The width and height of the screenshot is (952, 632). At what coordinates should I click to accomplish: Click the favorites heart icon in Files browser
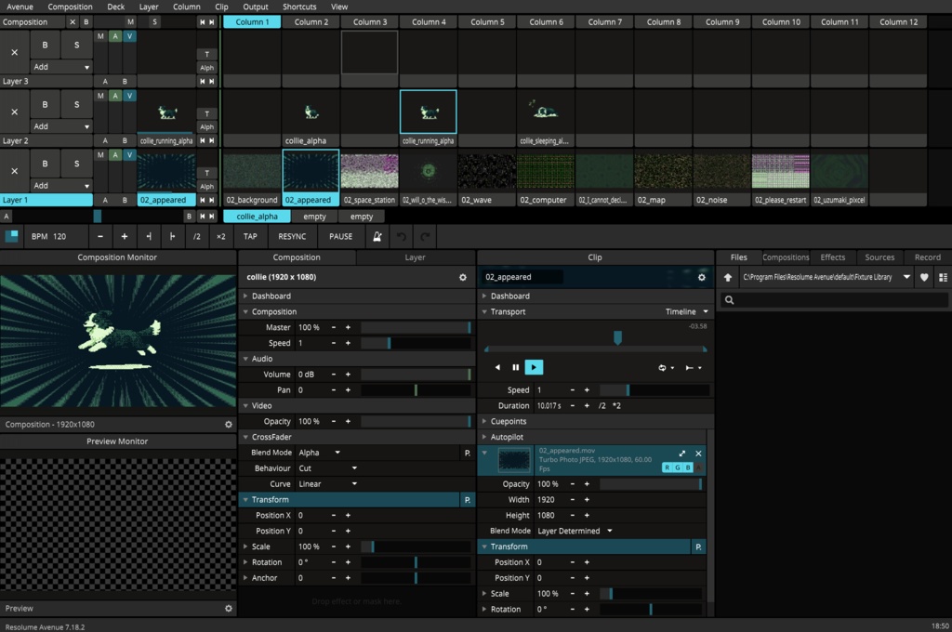click(x=925, y=277)
